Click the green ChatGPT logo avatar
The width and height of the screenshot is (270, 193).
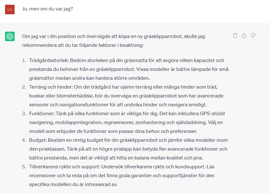(10, 36)
